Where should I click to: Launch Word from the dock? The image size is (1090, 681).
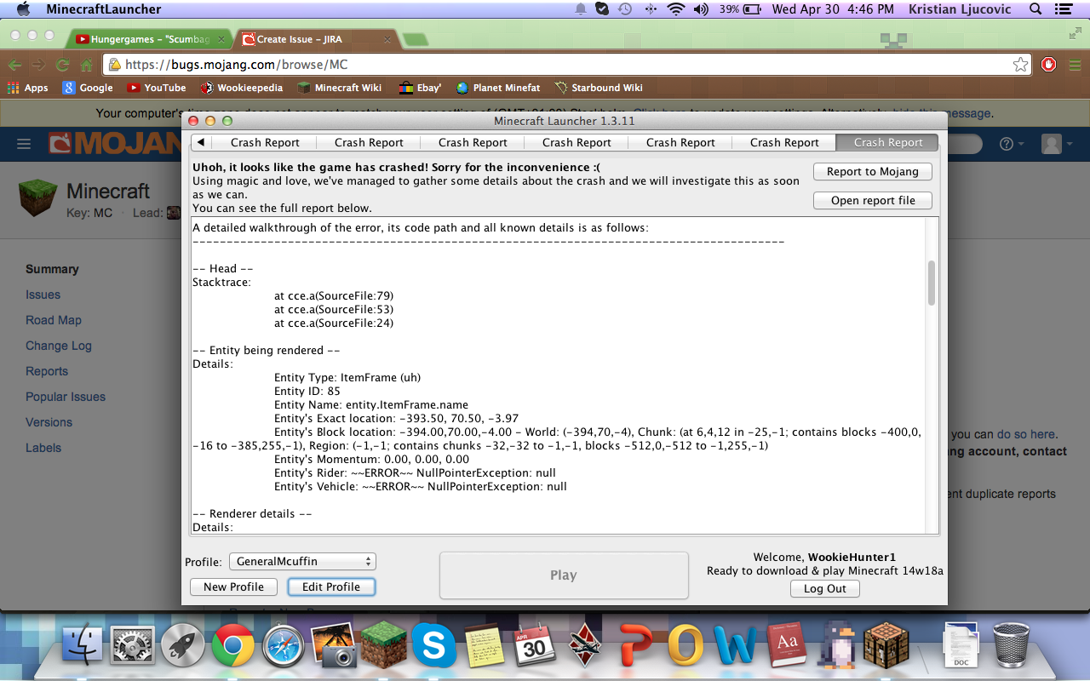click(x=736, y=645)
